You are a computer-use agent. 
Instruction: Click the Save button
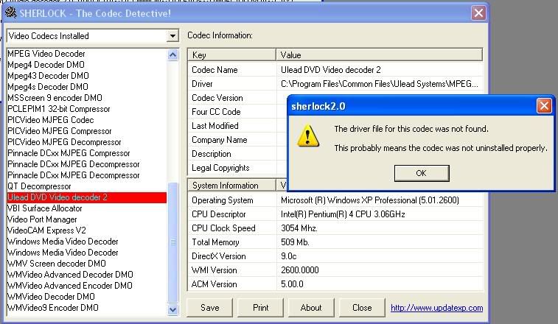click(x=209, y=308)
